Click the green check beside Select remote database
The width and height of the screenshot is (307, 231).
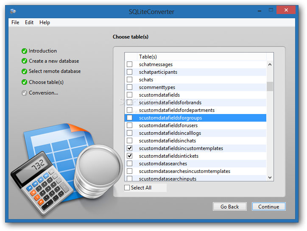click(x=24, y=71)
